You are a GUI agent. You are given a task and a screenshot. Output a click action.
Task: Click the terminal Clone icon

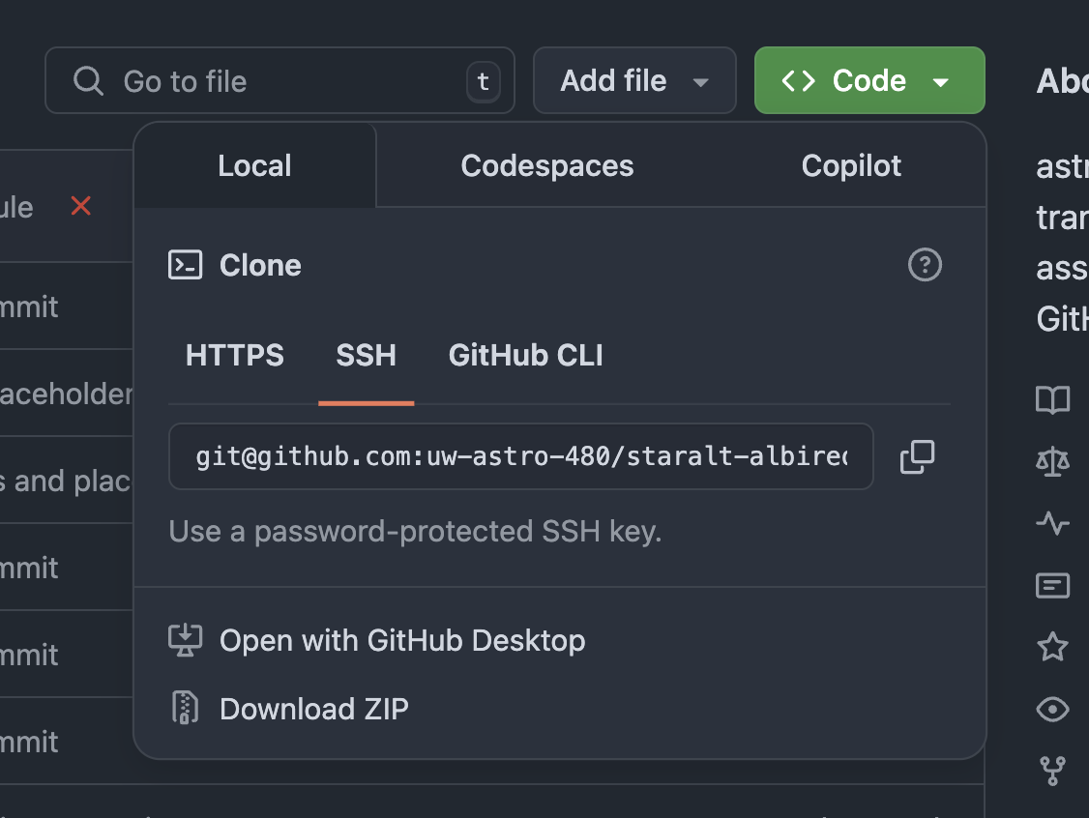tap(185, 264)
